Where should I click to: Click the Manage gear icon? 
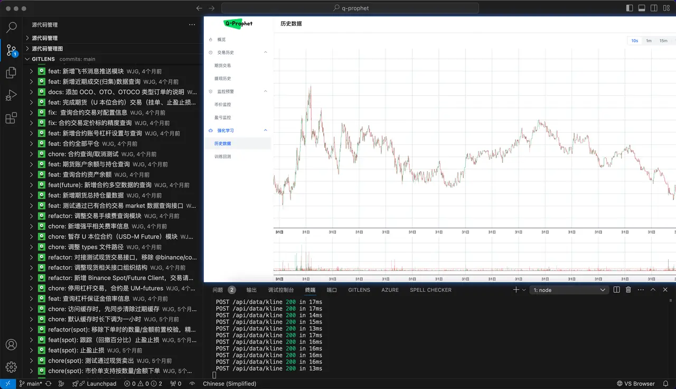pyautogui.click(x=11, y=367)
